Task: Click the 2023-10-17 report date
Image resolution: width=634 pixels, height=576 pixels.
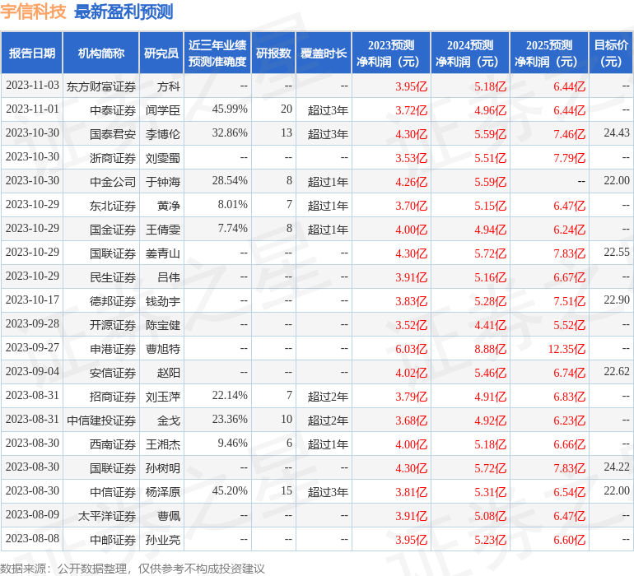Action: click(x=32, y=300)
